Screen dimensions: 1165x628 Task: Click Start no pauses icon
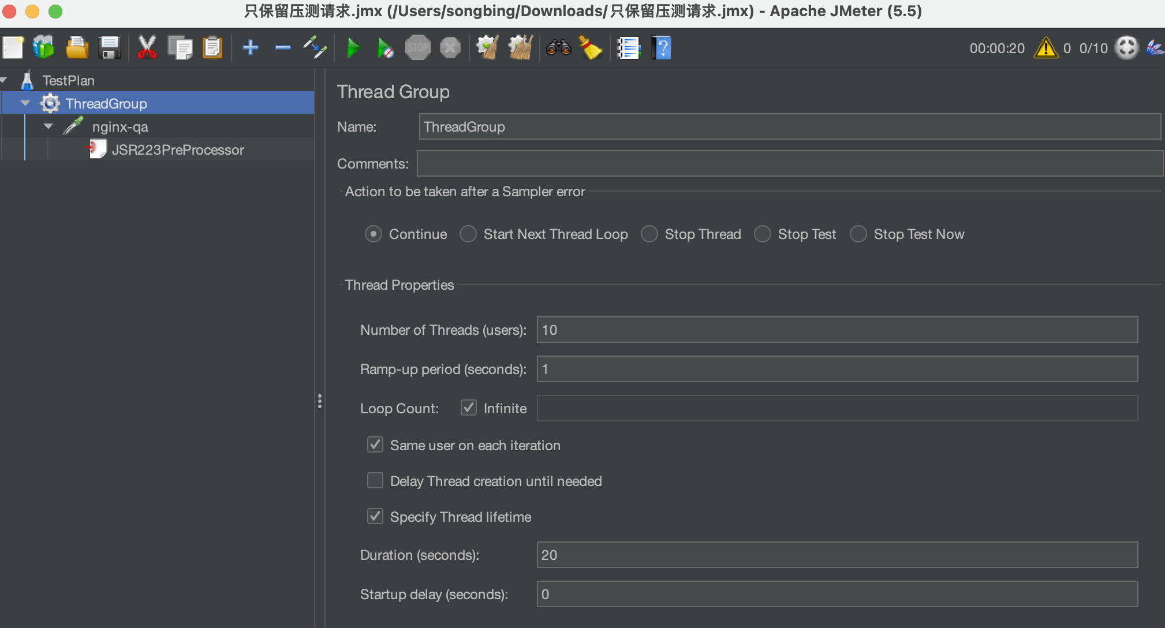[384, 48]
